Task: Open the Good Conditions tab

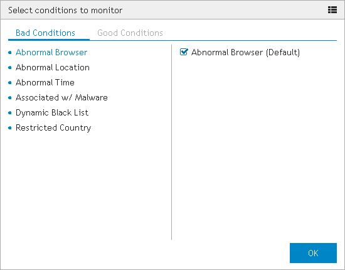Action: 130,33
